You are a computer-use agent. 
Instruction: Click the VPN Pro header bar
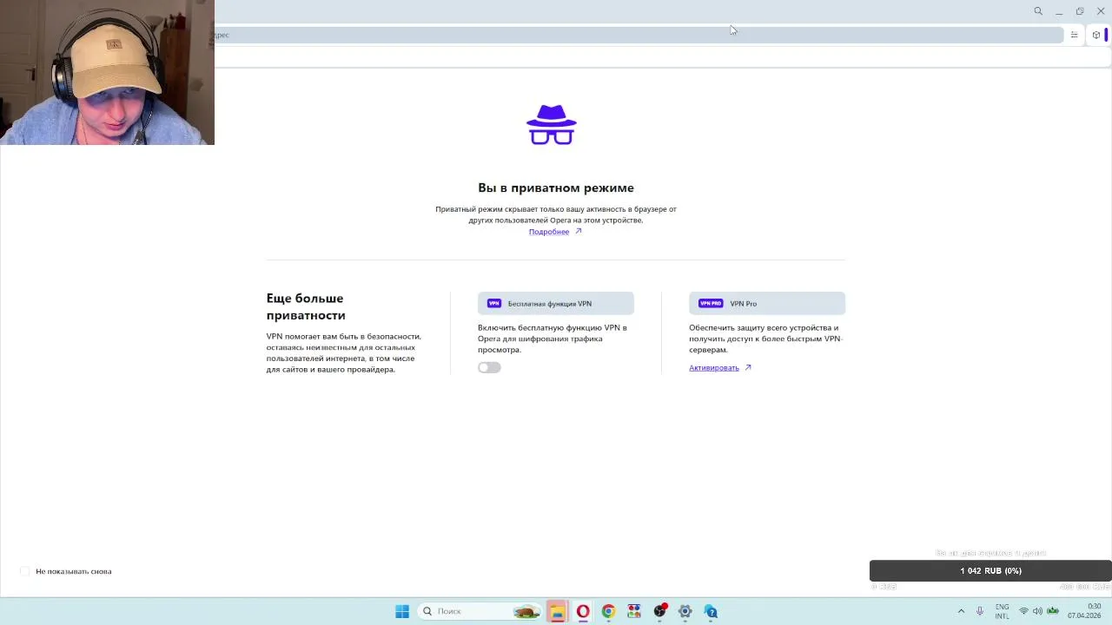point(767,303)
